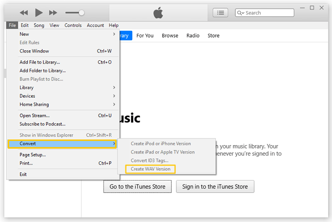
Task: Switch to the For You tab
Action: [x=145, y=36]
